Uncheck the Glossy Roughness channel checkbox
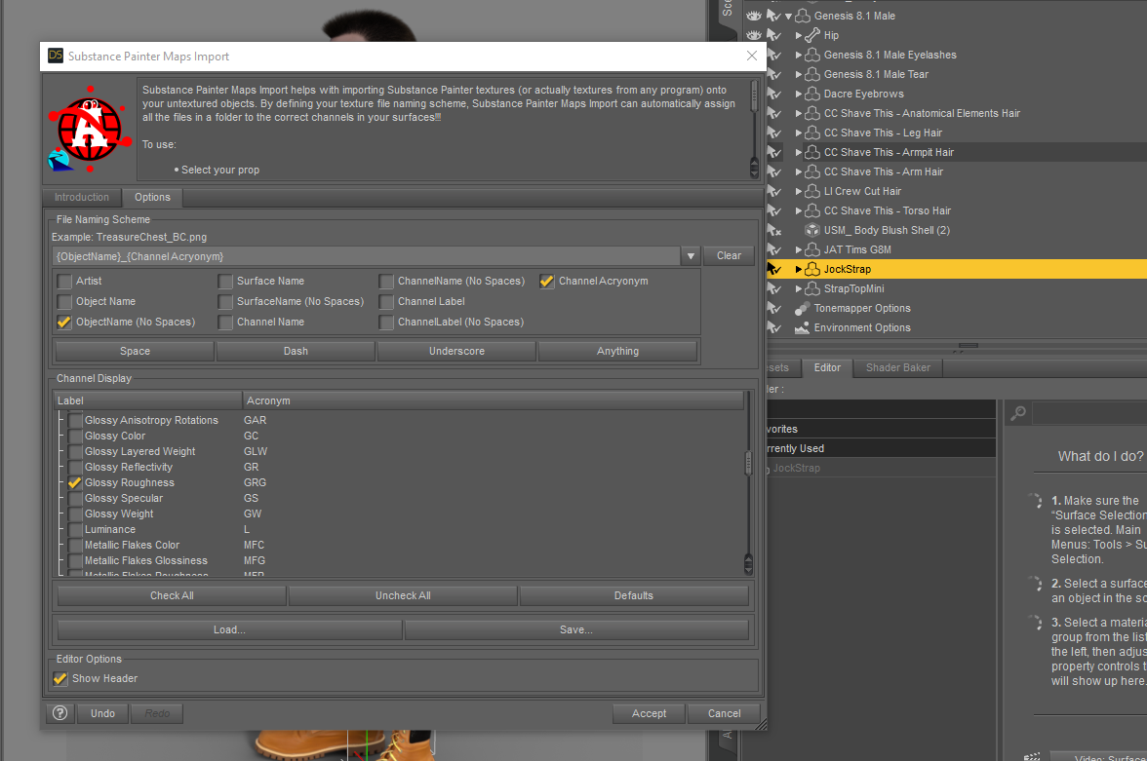The height and width of the screenshot is (761, 1147). (74, 482)
